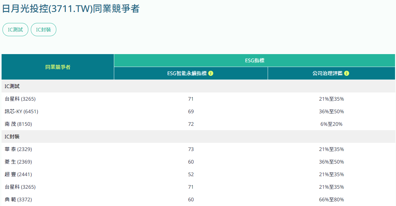Open 菱生 (2369) company row

click(18, 162)
